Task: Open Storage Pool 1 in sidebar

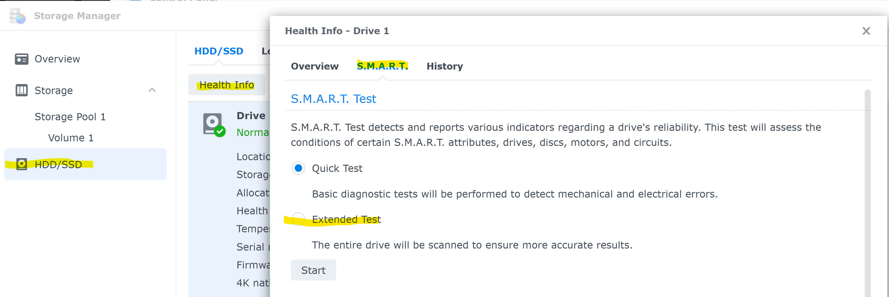Action: 70,117
